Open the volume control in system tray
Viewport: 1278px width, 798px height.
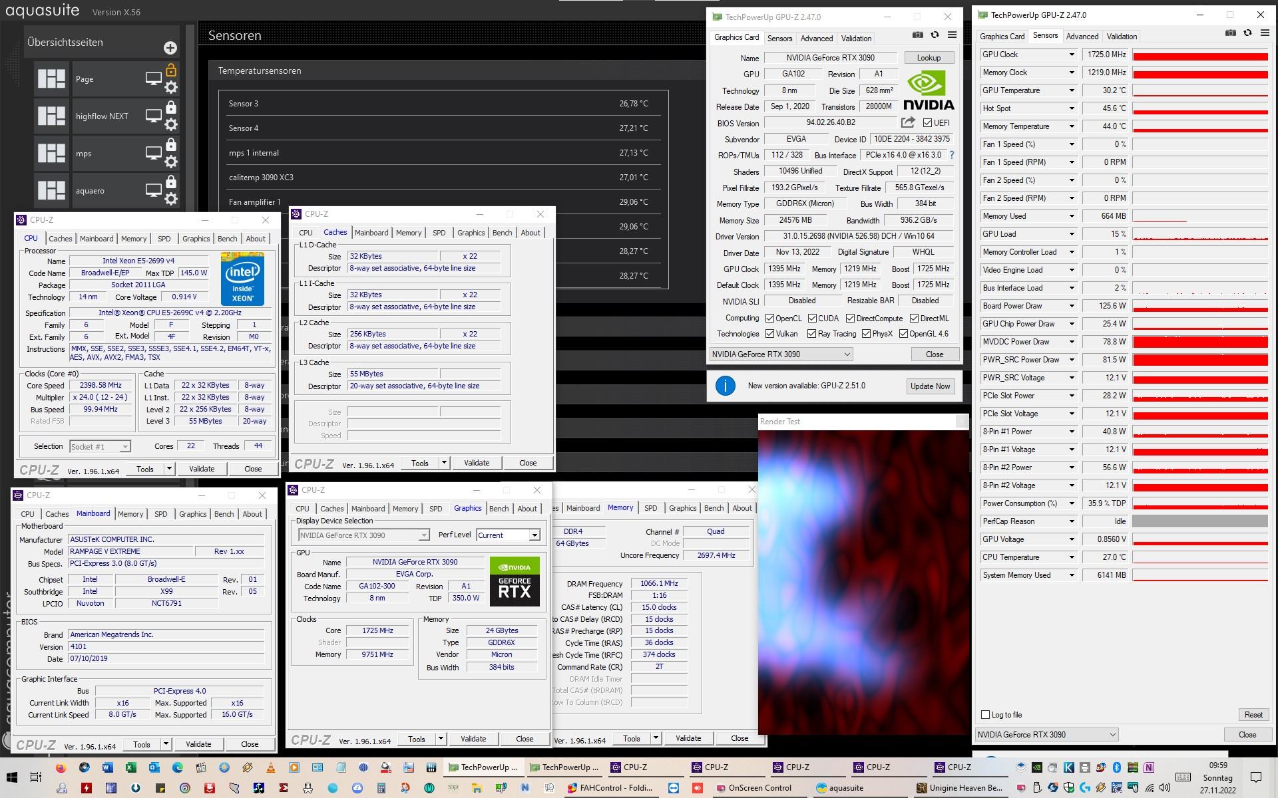coord(1164,788)
